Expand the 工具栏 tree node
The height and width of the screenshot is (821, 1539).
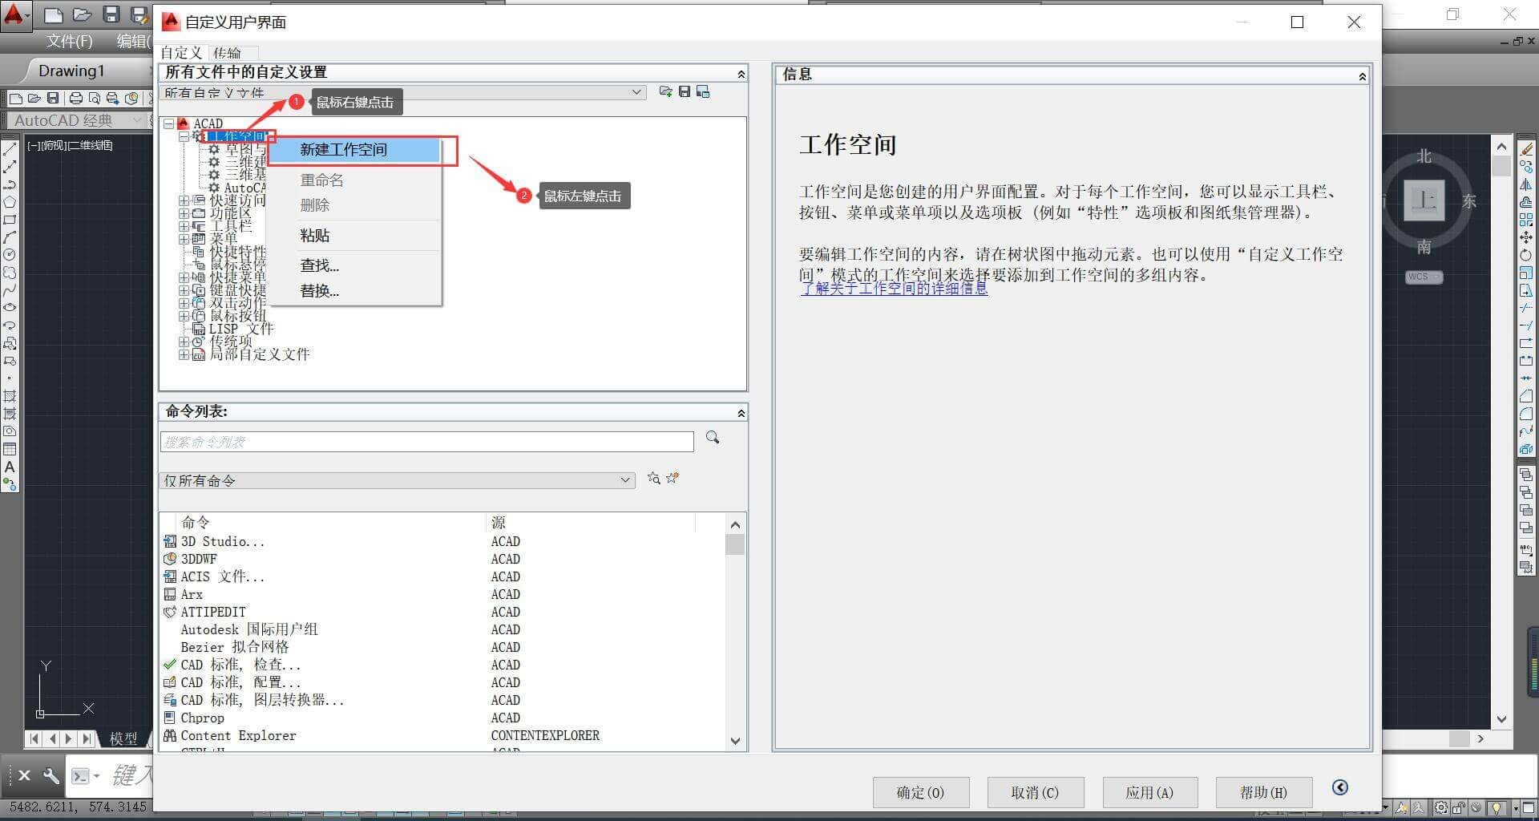(x=184, y=226)
